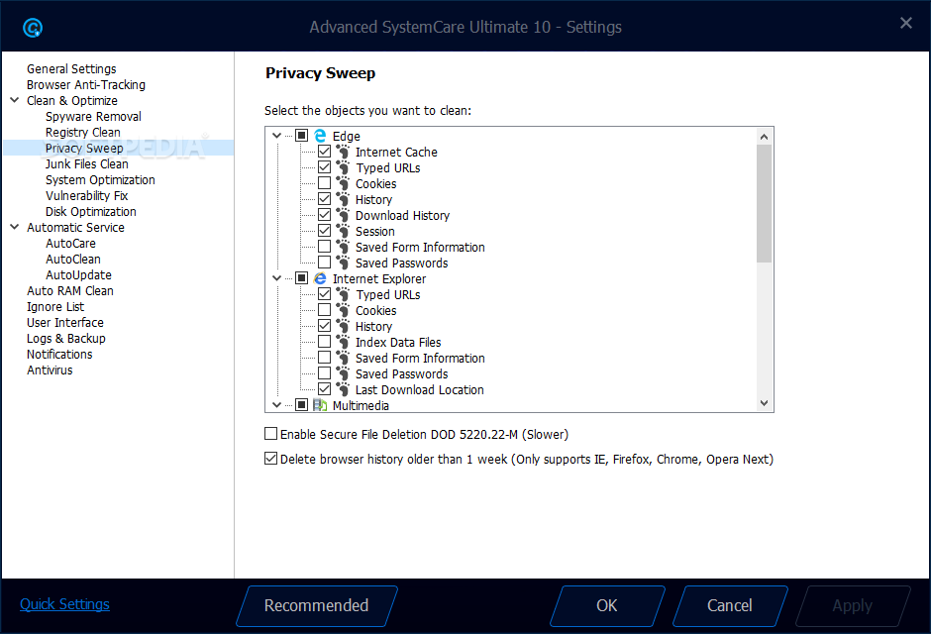
Task: Click footprint icon beside Session
Action: [x=343, y=232]
